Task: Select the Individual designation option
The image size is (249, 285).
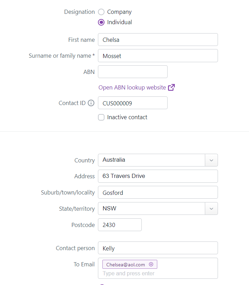Action: point(101,22)
